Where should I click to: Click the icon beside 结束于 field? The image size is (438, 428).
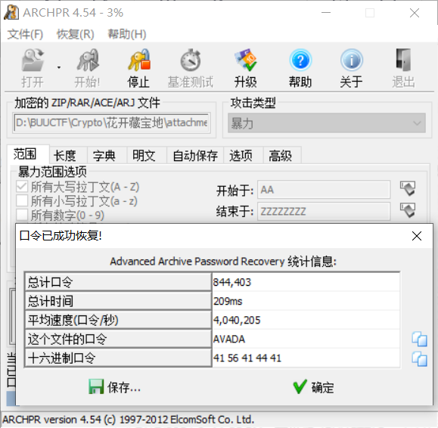click(x=408, y=210)
